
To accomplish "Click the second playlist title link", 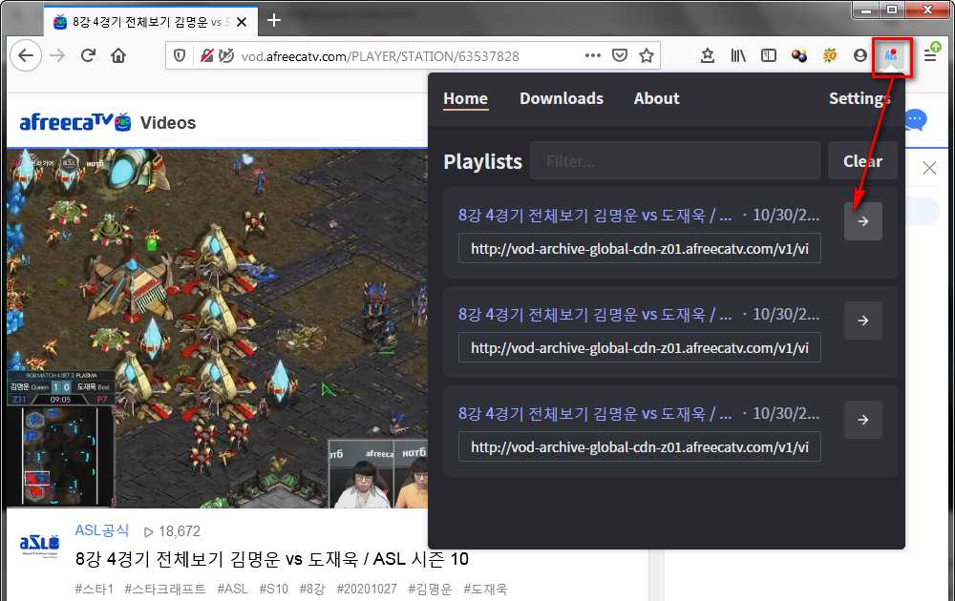I will (x=595, y=315).
